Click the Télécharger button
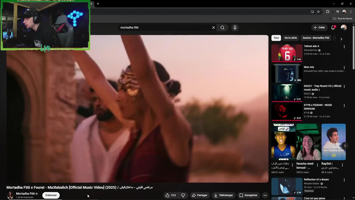 (224, 195)
